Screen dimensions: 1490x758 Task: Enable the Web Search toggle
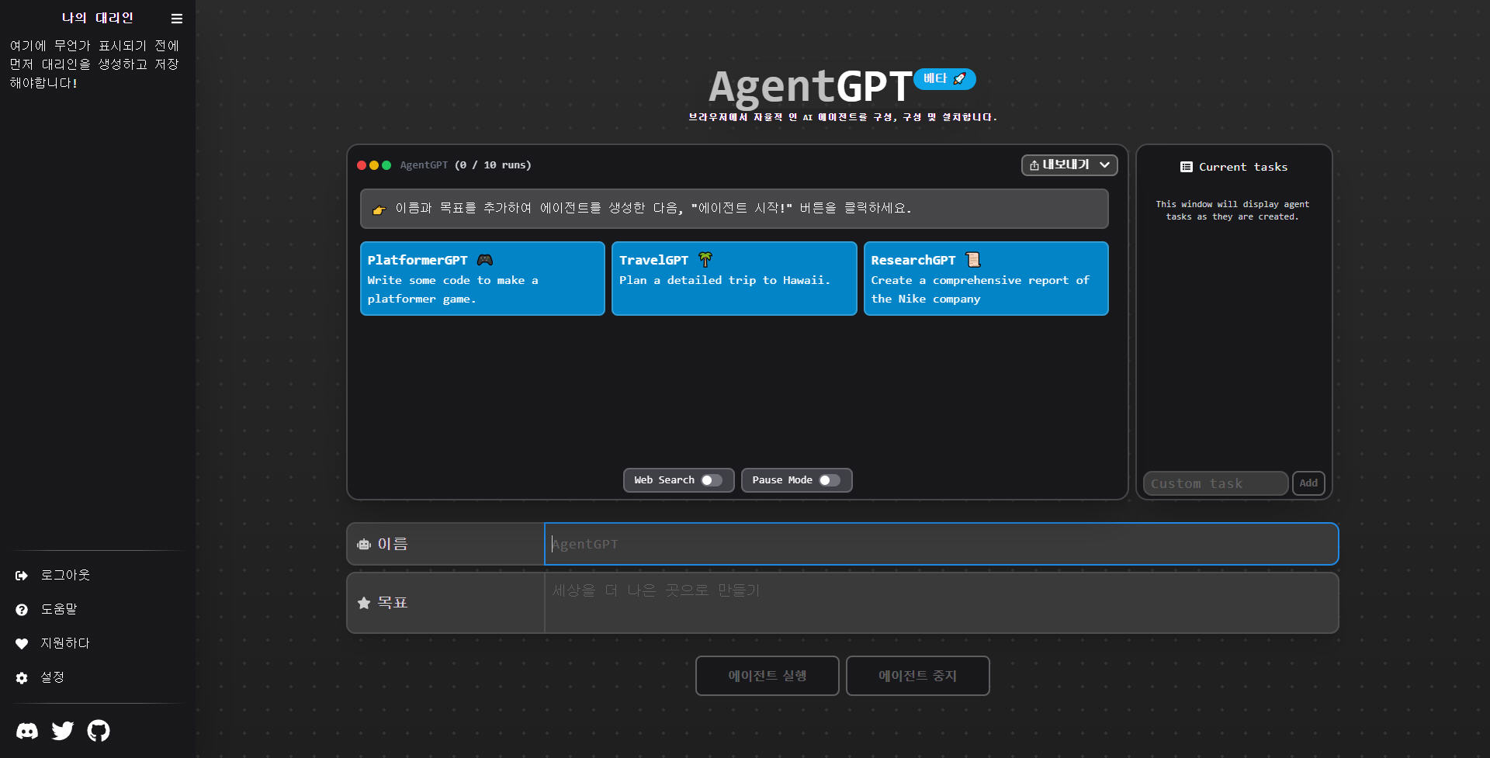pyautogui.click(x=713, y=480)
